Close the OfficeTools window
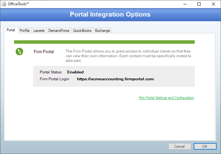 click(213, 4)
